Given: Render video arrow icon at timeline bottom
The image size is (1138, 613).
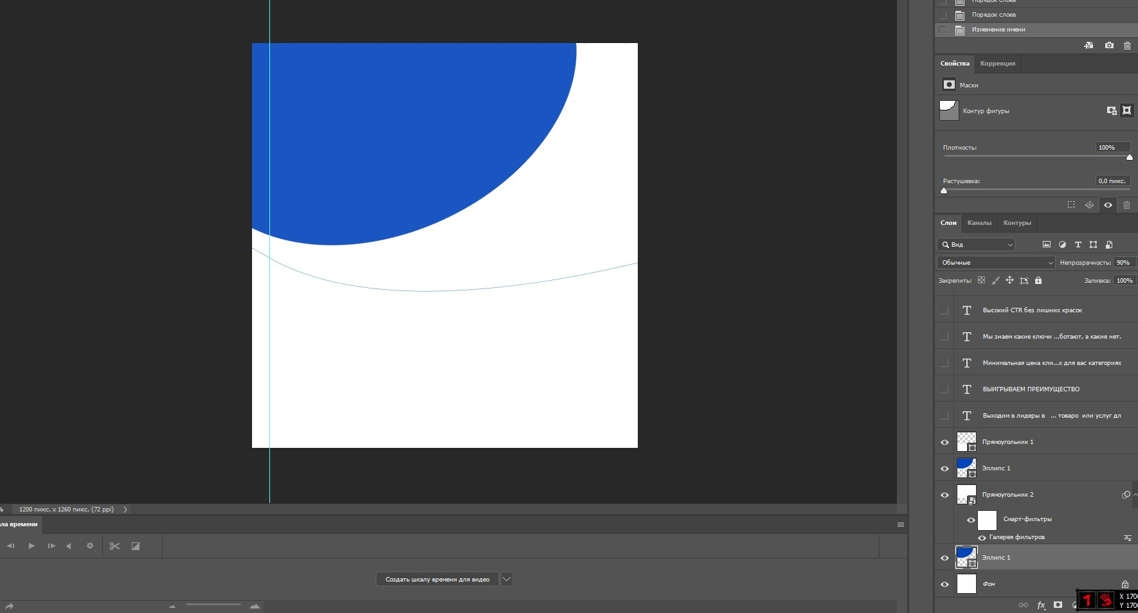Looking at the screenshot, I should (x=9, y=606).
